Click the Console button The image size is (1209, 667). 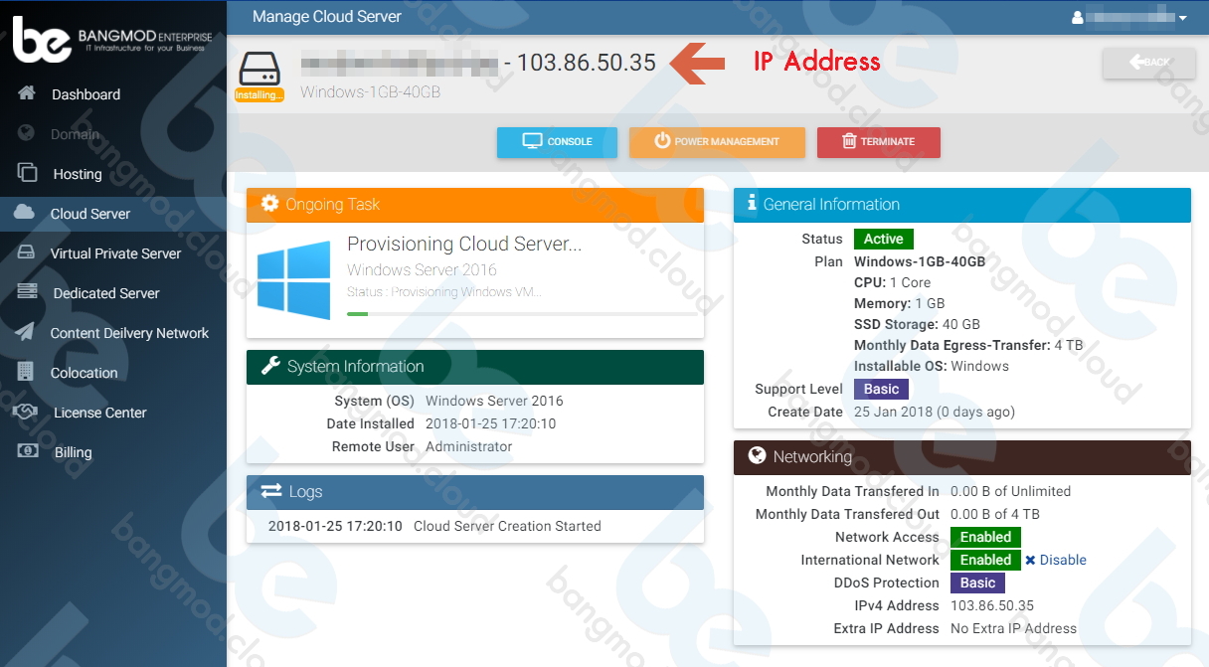[557, 142]
